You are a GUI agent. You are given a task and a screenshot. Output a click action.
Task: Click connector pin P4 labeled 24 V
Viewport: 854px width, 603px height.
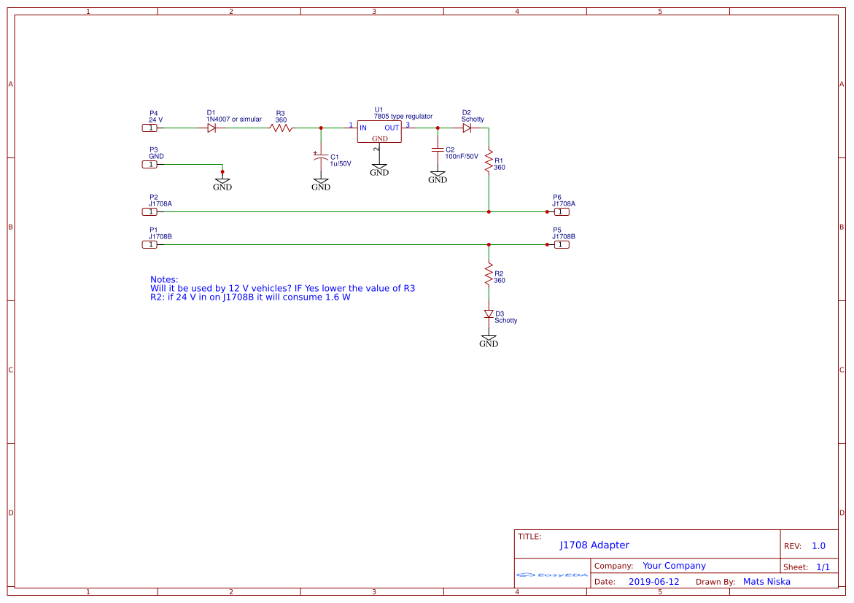[x=150, y=128]
